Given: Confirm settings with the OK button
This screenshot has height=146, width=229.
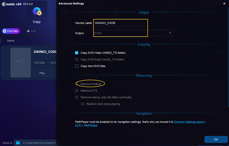Looking at the screenshot, I should click(216, 139).
